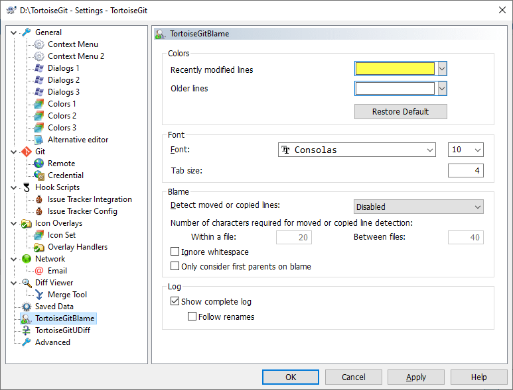The width and height of the screenshot is (513, 390).
Task: Click the white older lines color swatch
Action: [x=395, y=89]
